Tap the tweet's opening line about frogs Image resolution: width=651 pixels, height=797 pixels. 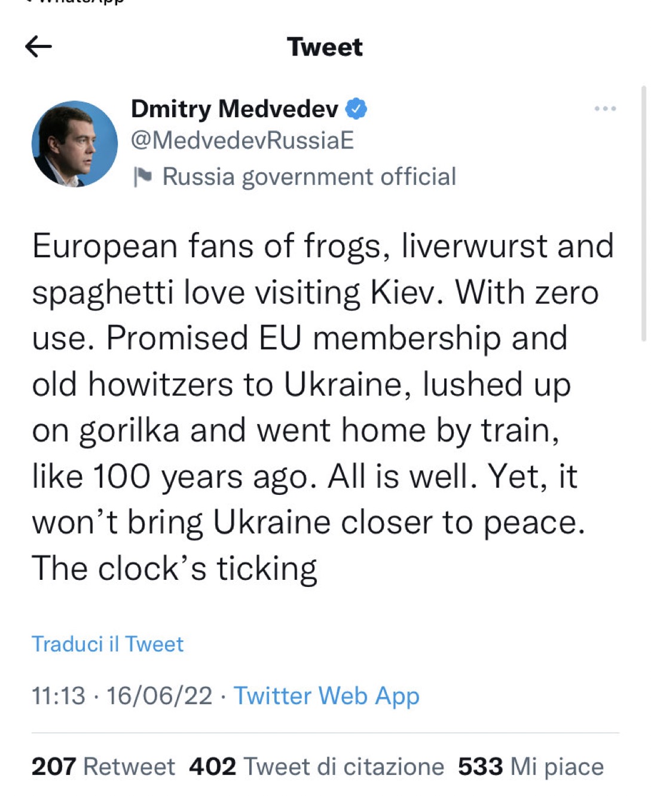click(323, 246)
